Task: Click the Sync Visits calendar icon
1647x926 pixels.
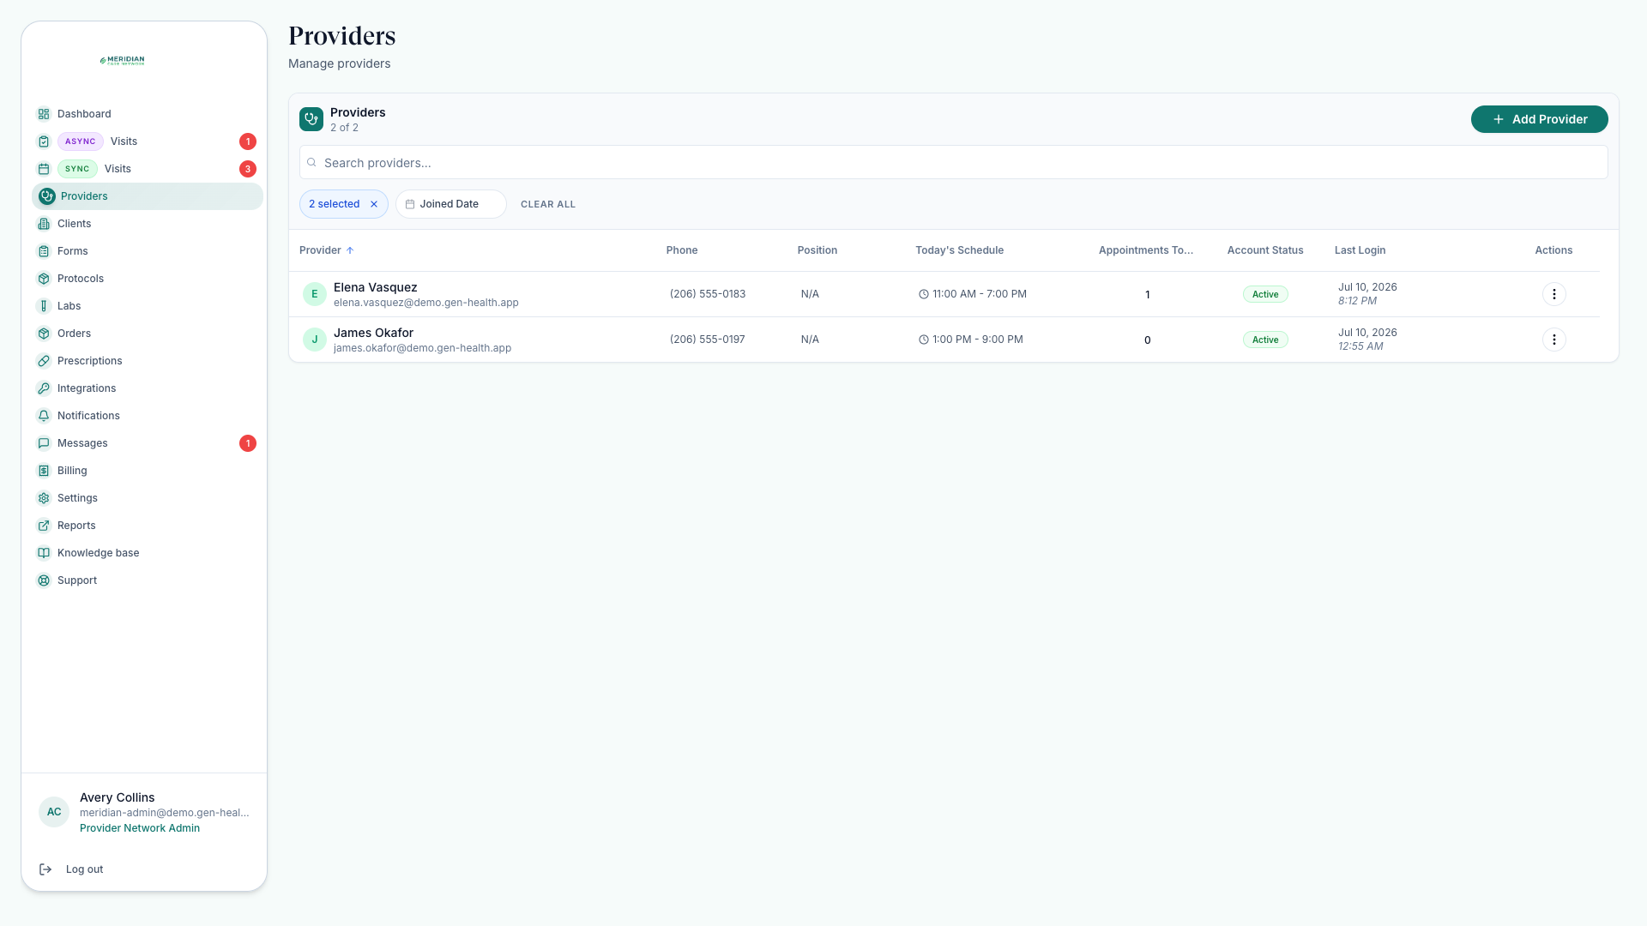Action: pyautogui.click(x=44, y=169)
